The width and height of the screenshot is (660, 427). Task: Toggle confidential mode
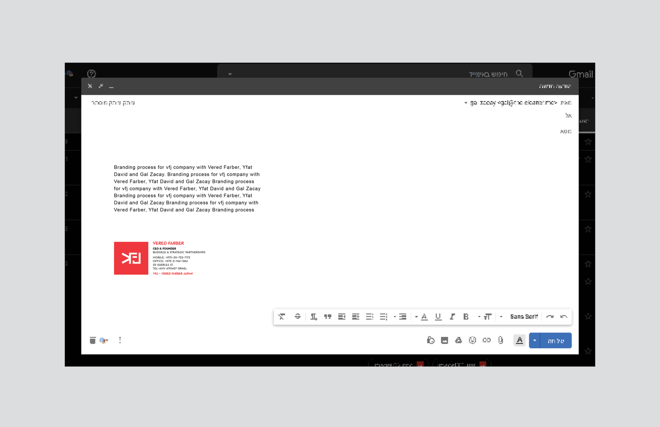pyautogui.click(x=431, y=340)
